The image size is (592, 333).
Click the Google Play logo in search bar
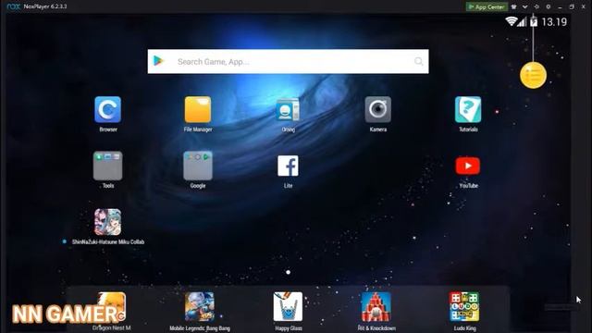point(158,61)
